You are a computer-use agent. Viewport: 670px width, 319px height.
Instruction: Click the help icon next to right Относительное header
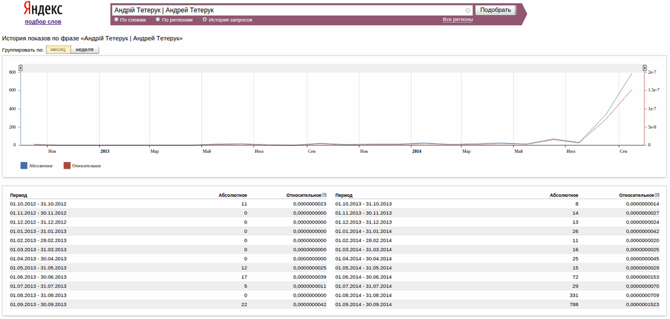pyautogui.click(x=657, y=195)
